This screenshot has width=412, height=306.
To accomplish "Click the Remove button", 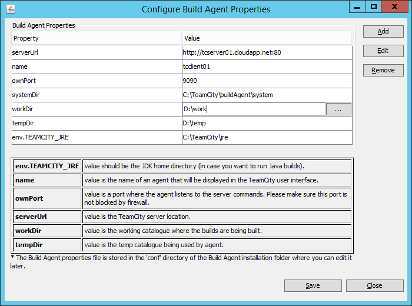I will (x=383, y=70).
